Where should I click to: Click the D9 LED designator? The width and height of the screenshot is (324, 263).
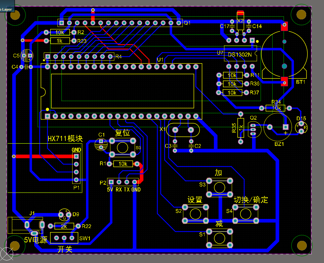tap(76, 214)
